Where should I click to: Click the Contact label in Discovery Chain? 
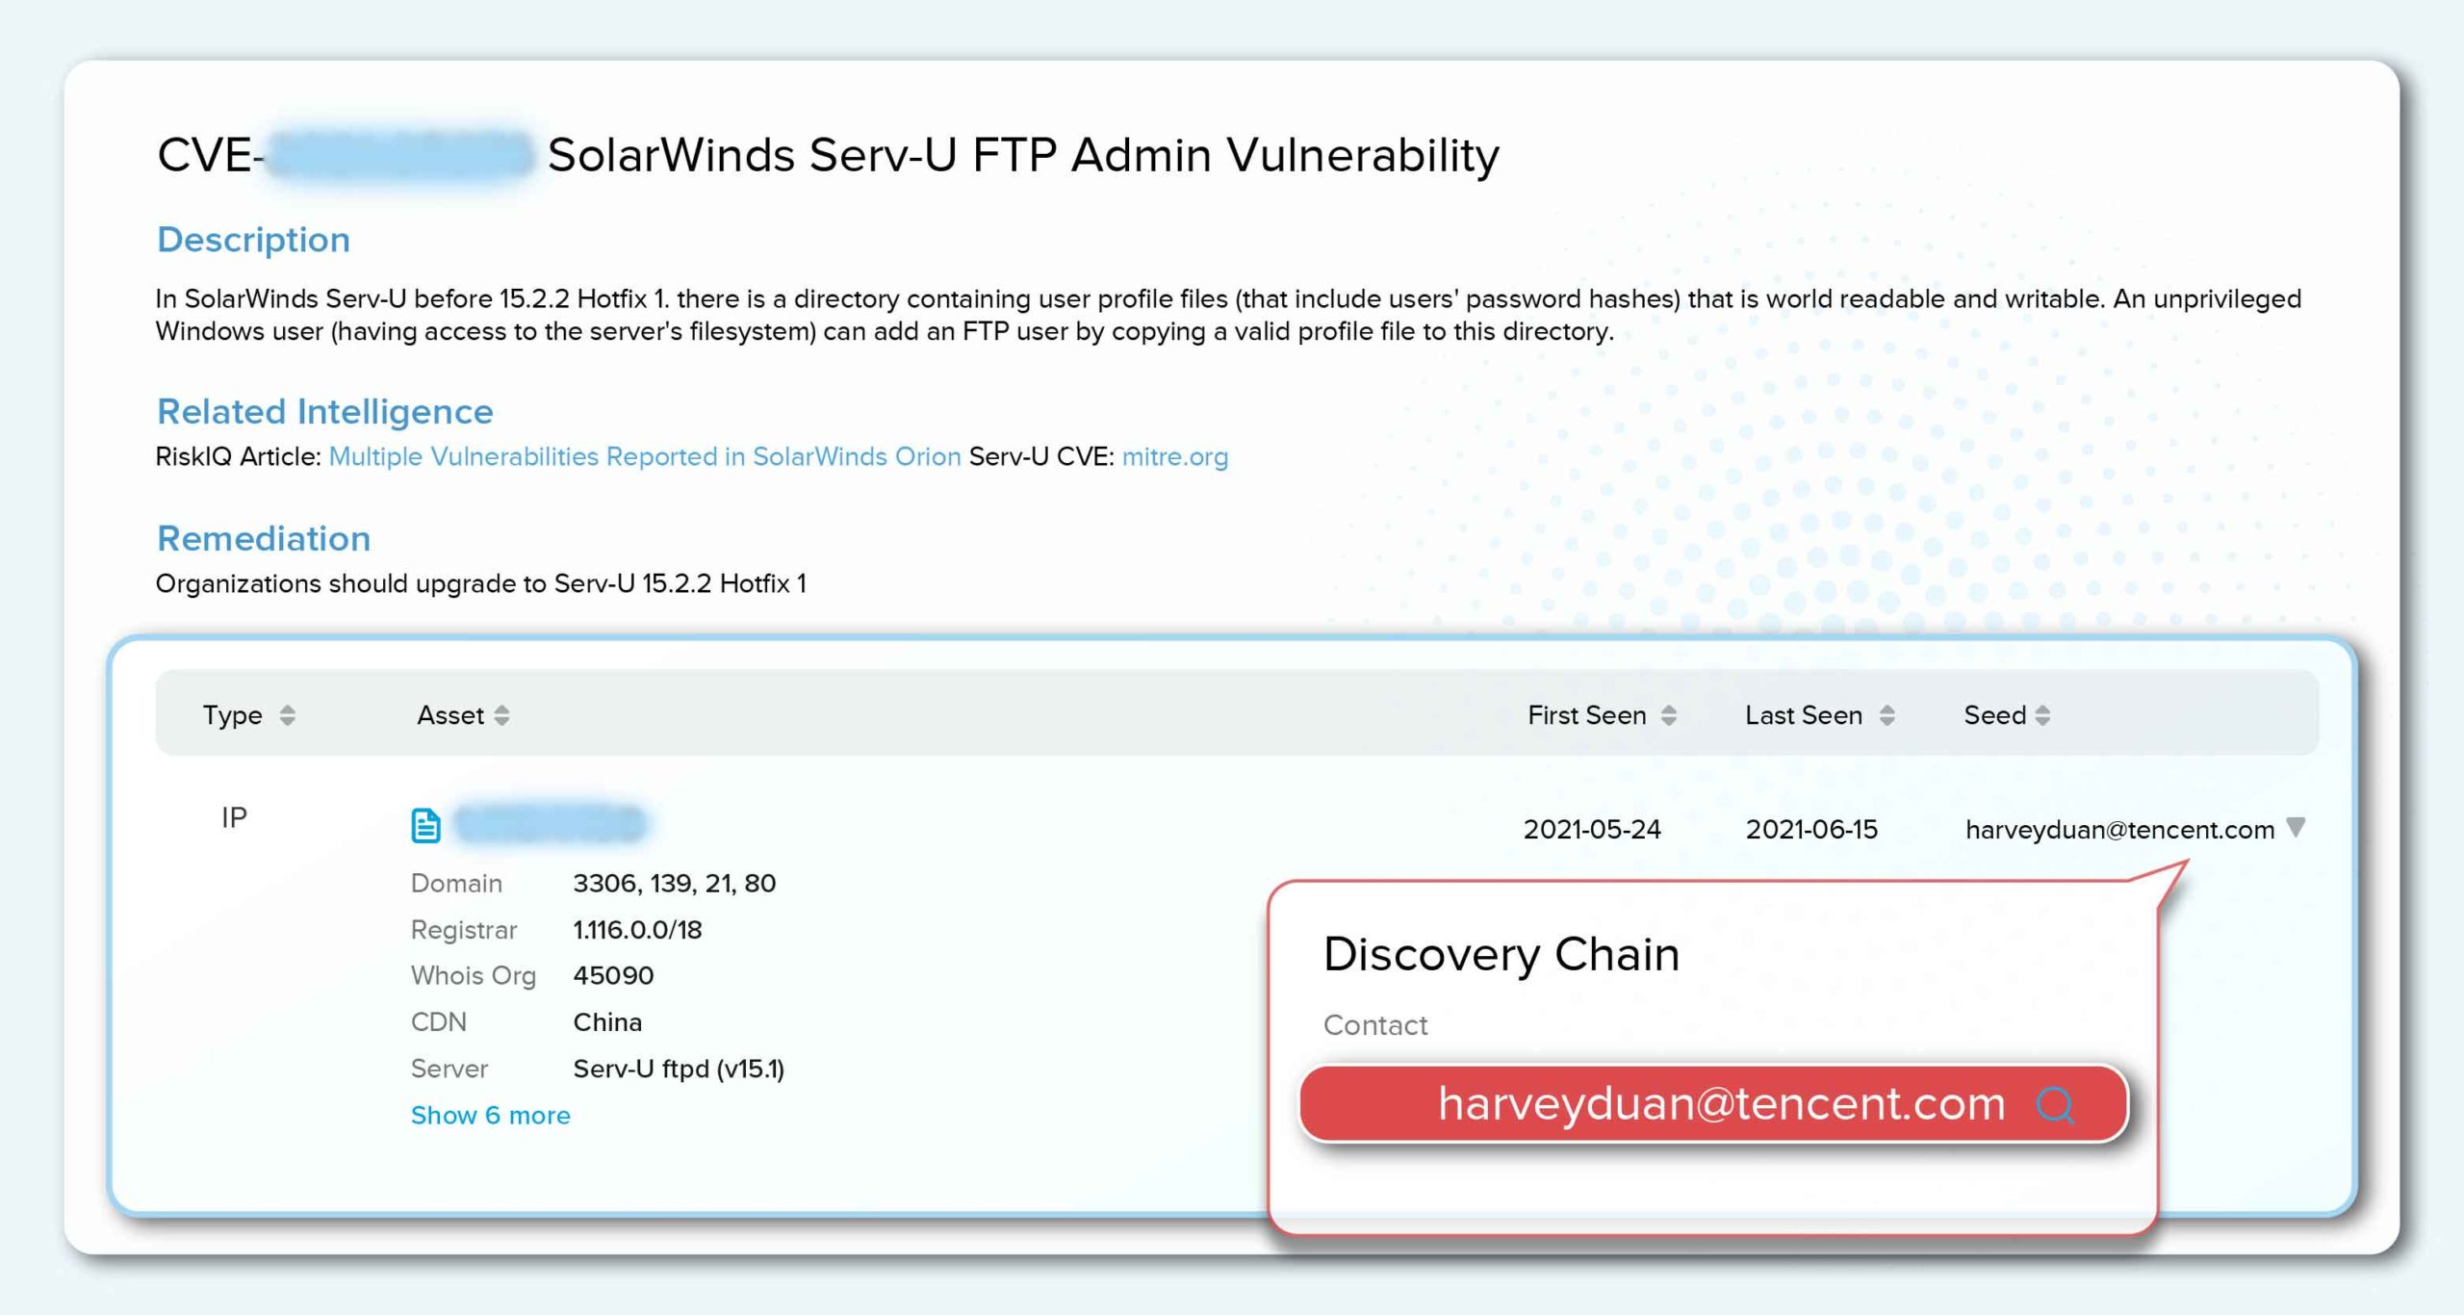[x=1375, y=1025]
